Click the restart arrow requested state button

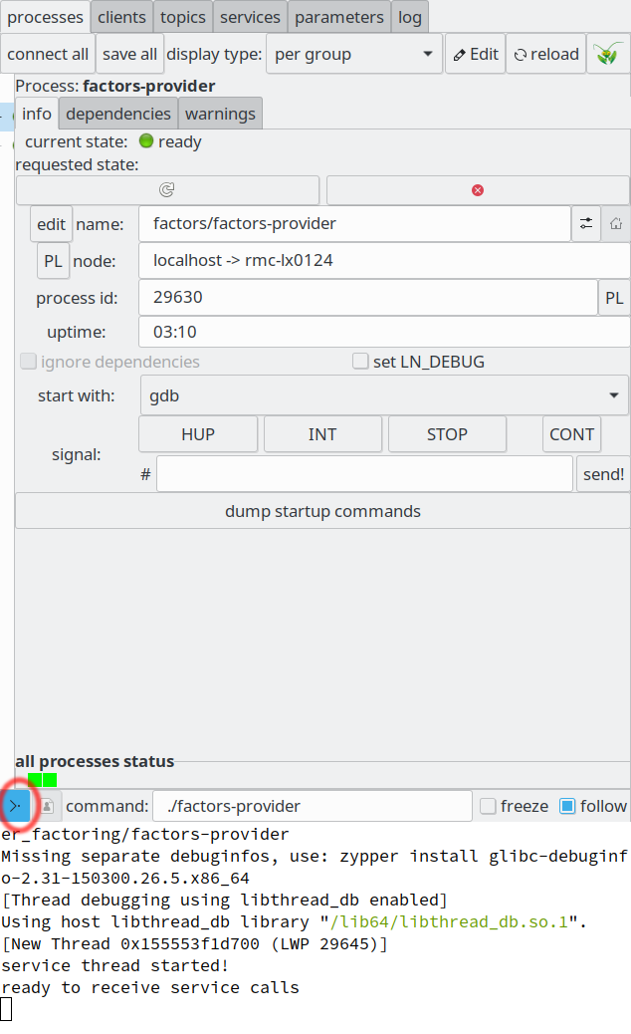[x=167, y=190]
